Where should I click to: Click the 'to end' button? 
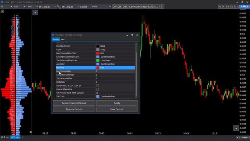[x=245, y=137]
